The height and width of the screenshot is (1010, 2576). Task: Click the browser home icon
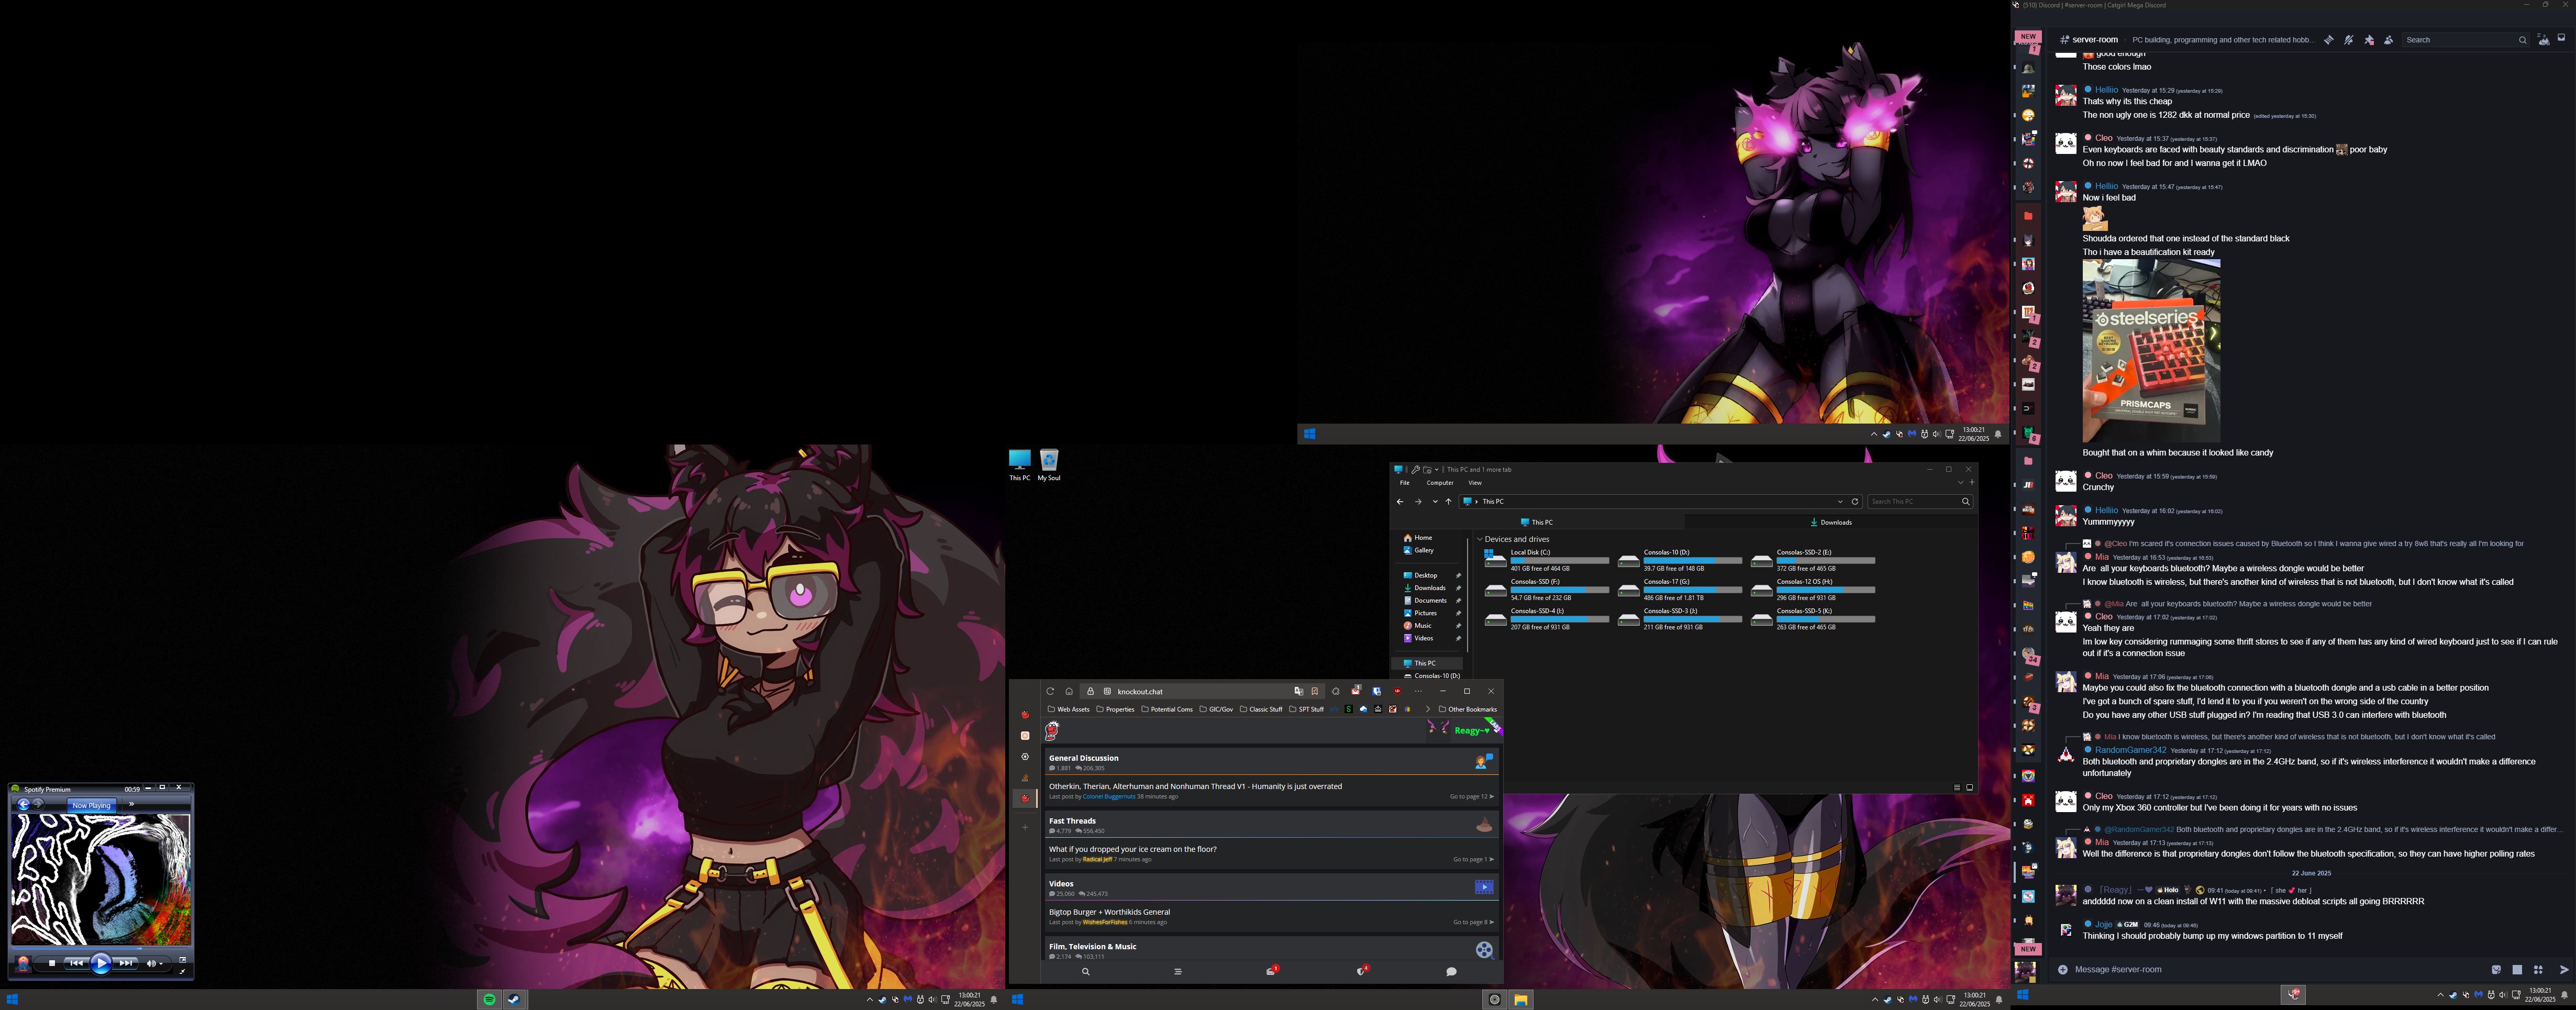[x=1069, y=691]
